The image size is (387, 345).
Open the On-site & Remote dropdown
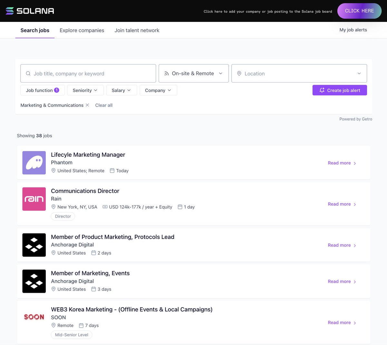tap(193, 73)
